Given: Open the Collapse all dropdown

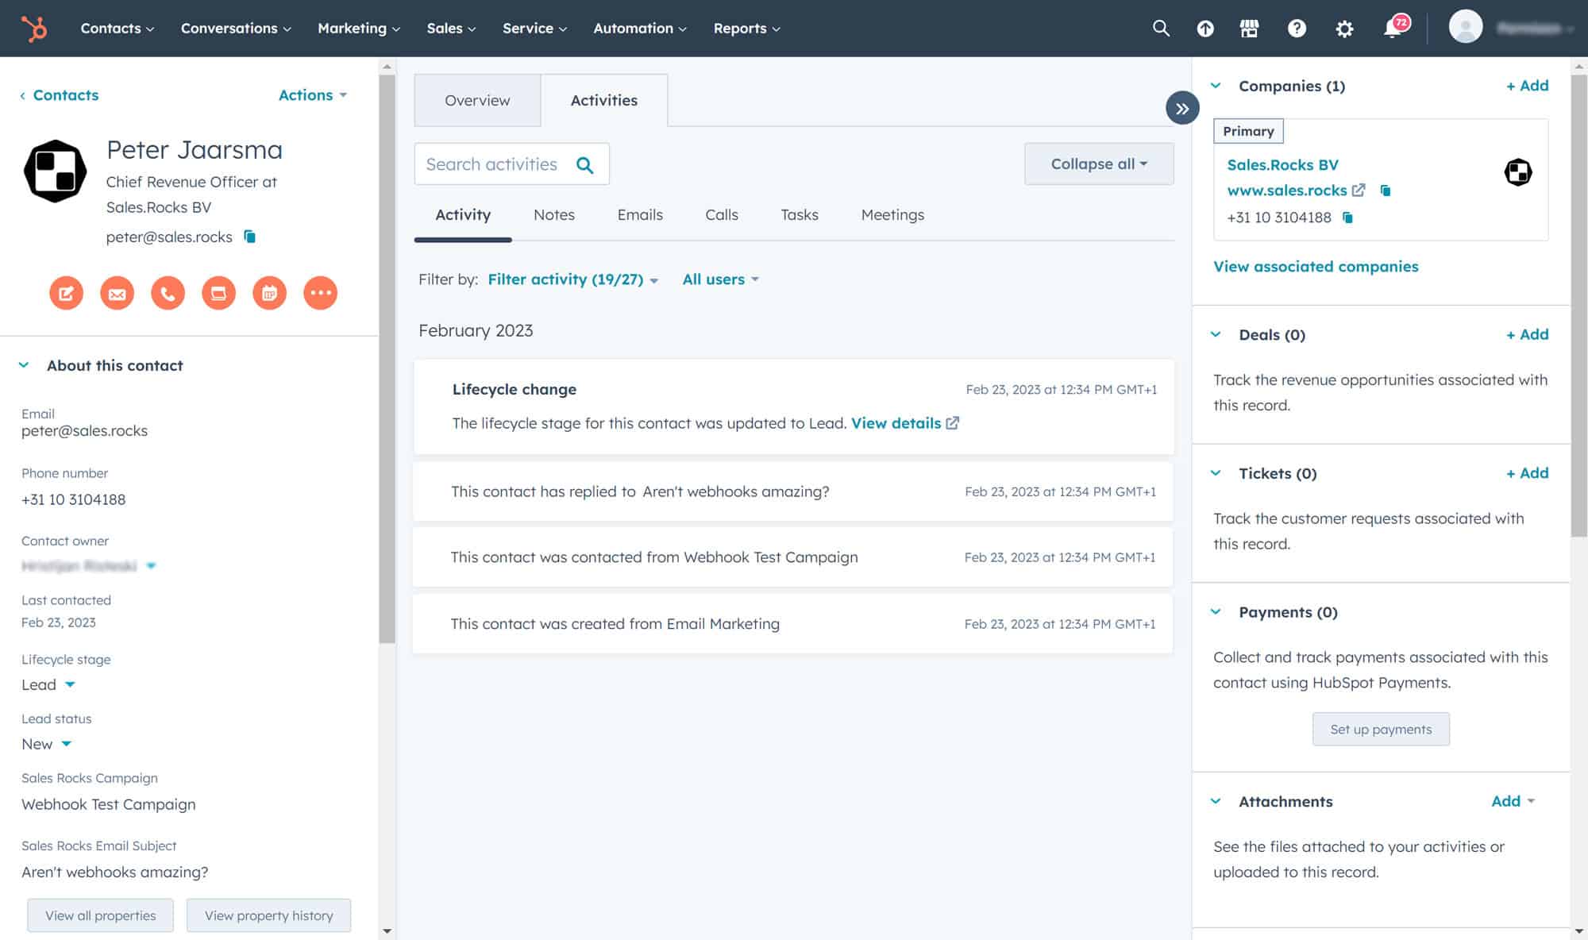Looking at the screenshot, I should [1098, 164].
